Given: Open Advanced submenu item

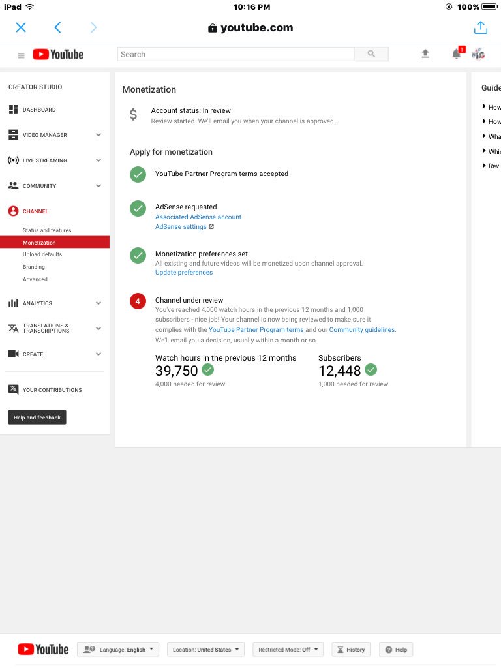Looking at the screenshot, I should pyautogui.click(x=35, y=279).
